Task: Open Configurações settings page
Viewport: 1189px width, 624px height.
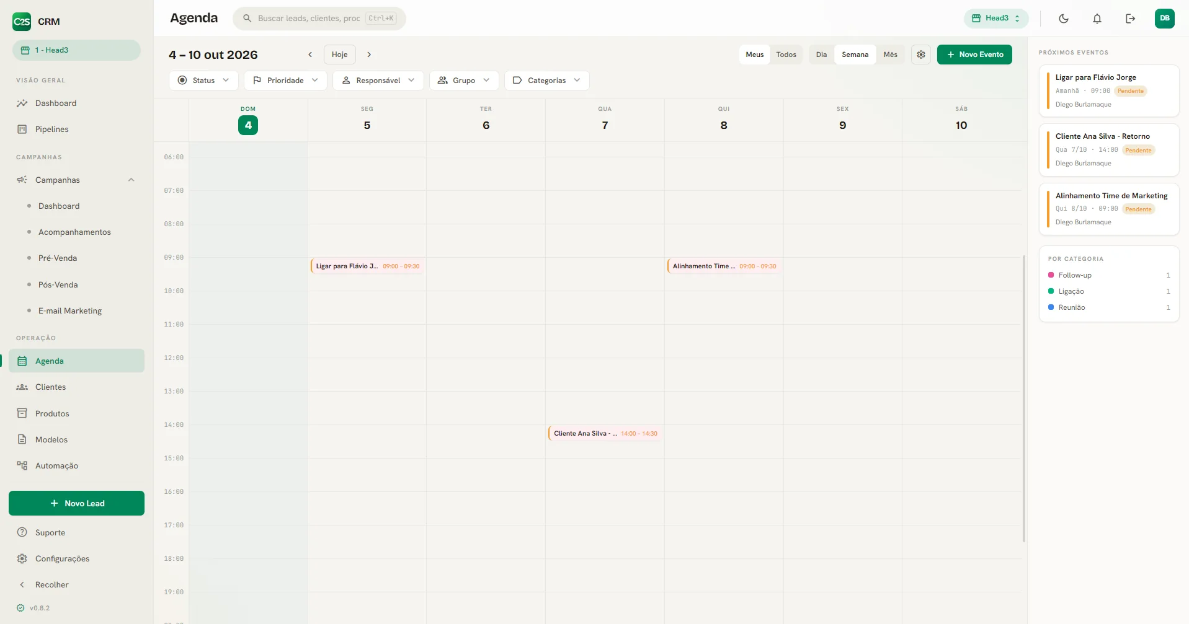Action: (76, 558)
